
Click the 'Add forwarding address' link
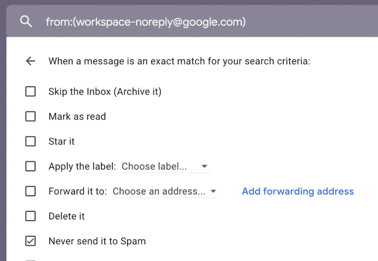tap(297, 191)
